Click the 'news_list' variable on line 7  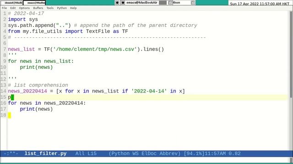coord(22,49)
